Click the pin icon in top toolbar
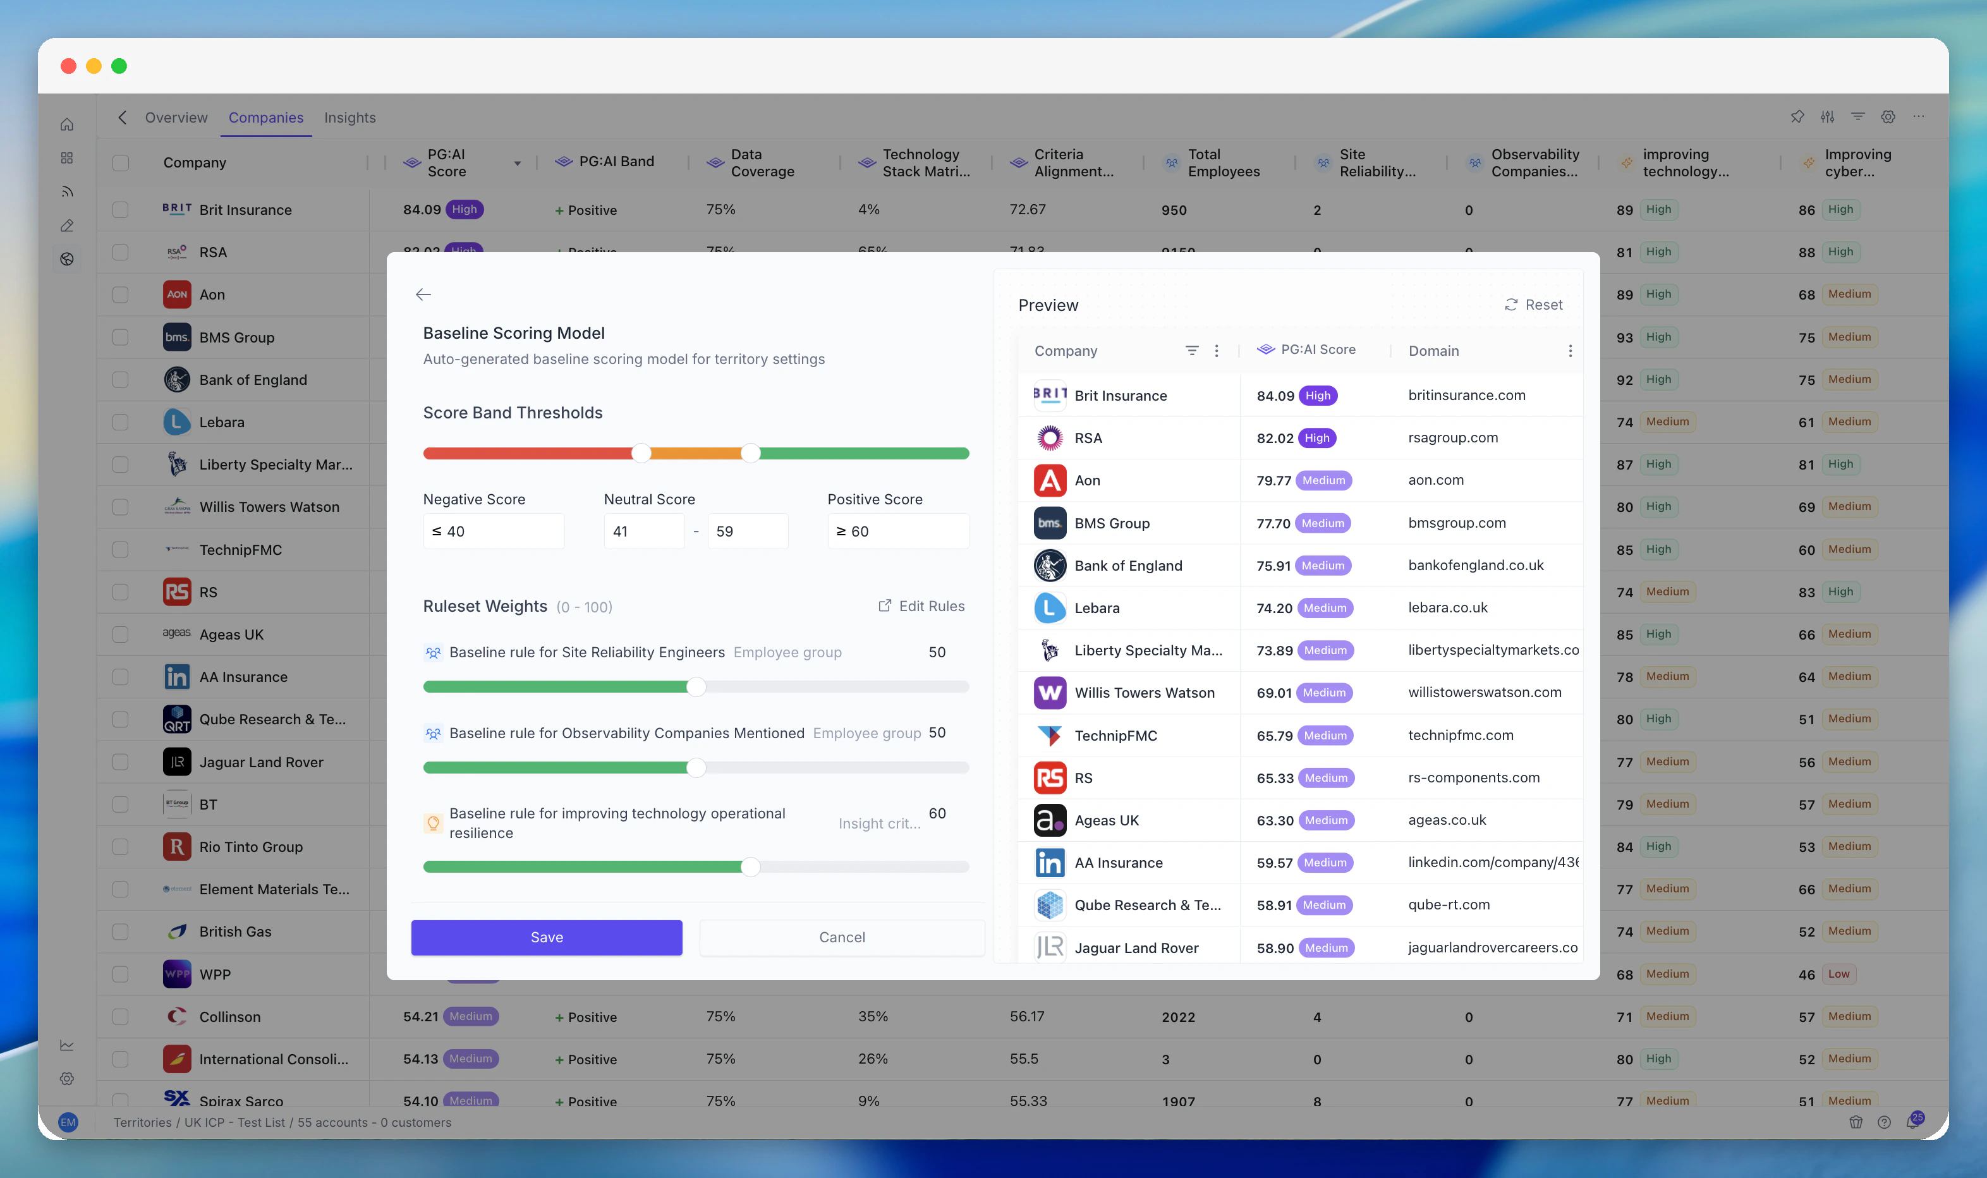The width and height of the screenshot is (1987, 1178). tap(1797, 117)
